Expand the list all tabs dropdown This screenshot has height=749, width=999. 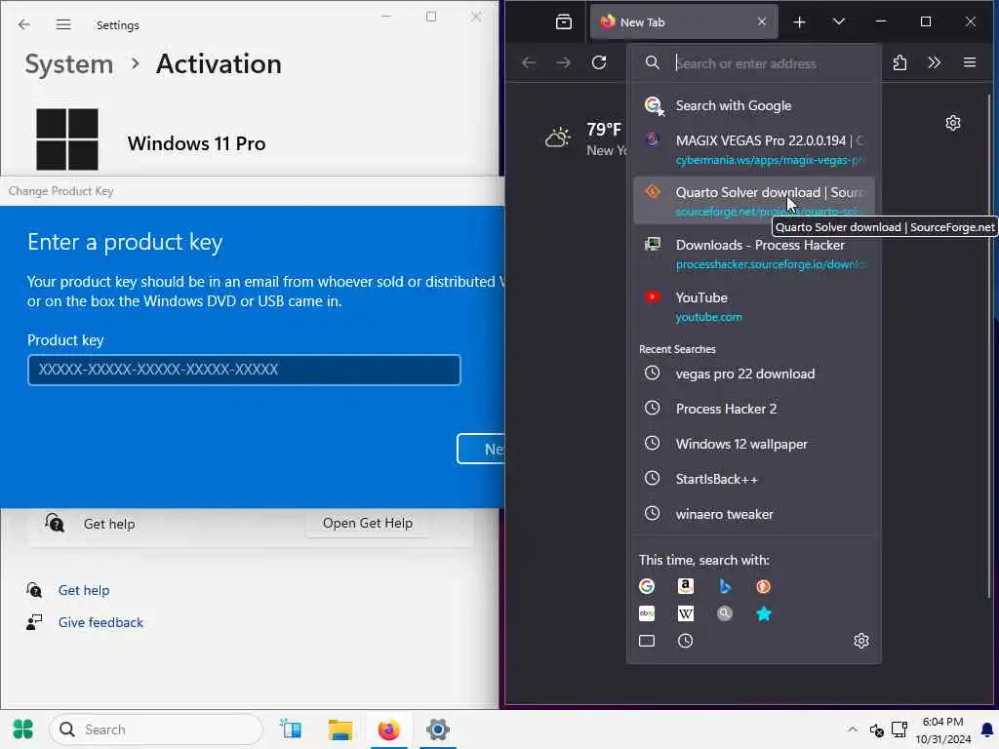[839, 22]
